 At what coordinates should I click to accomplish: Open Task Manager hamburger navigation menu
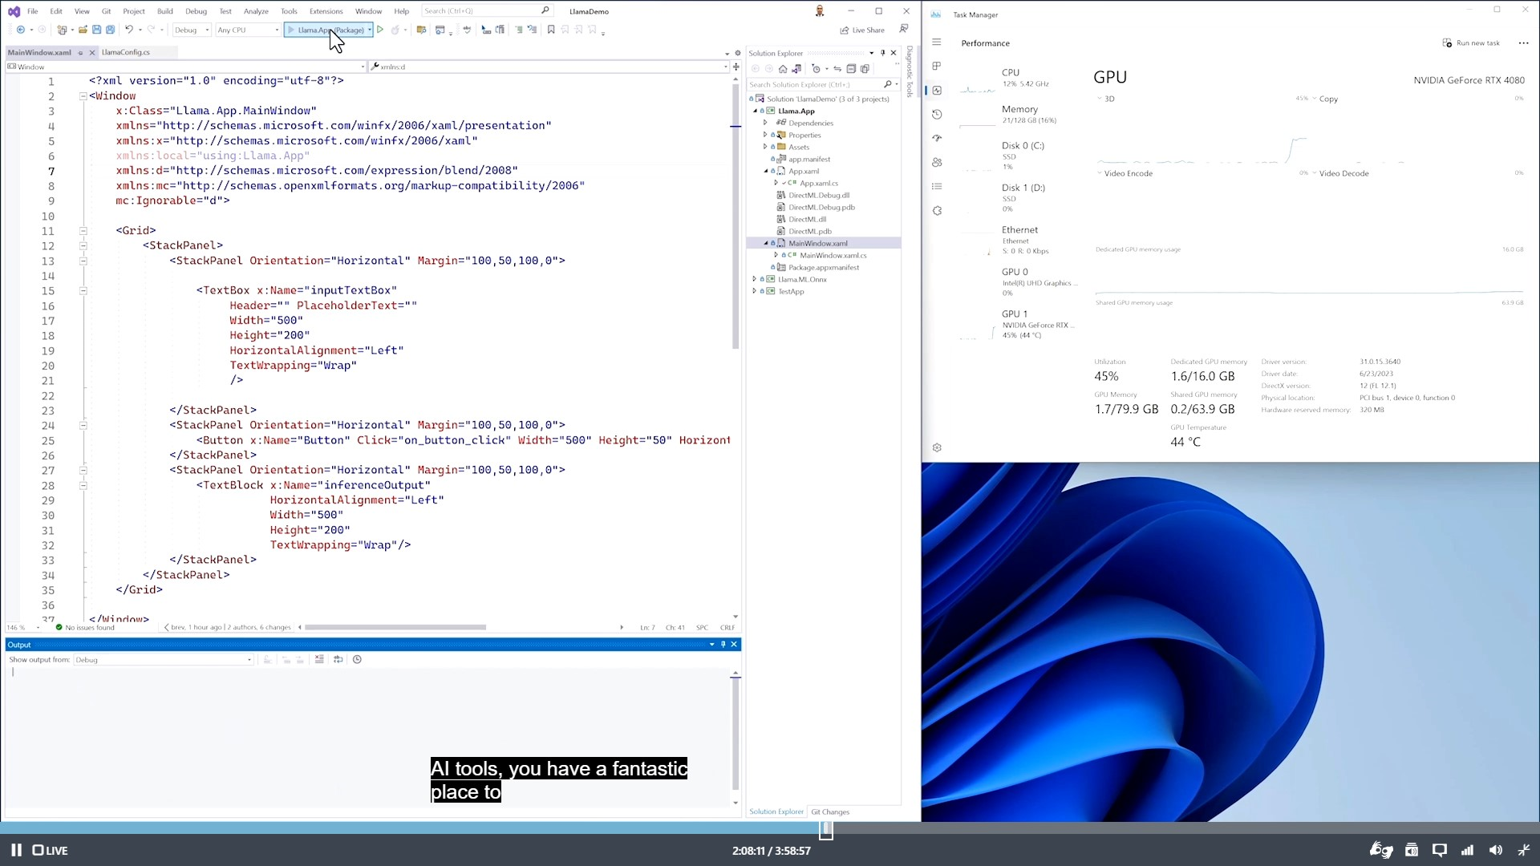click(x=936, y=42)
